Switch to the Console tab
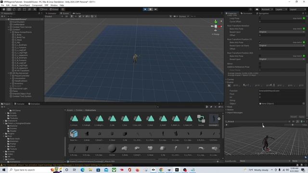Image resolution: width=308 pixels, height=173 pixels. [x=19, y=104]
